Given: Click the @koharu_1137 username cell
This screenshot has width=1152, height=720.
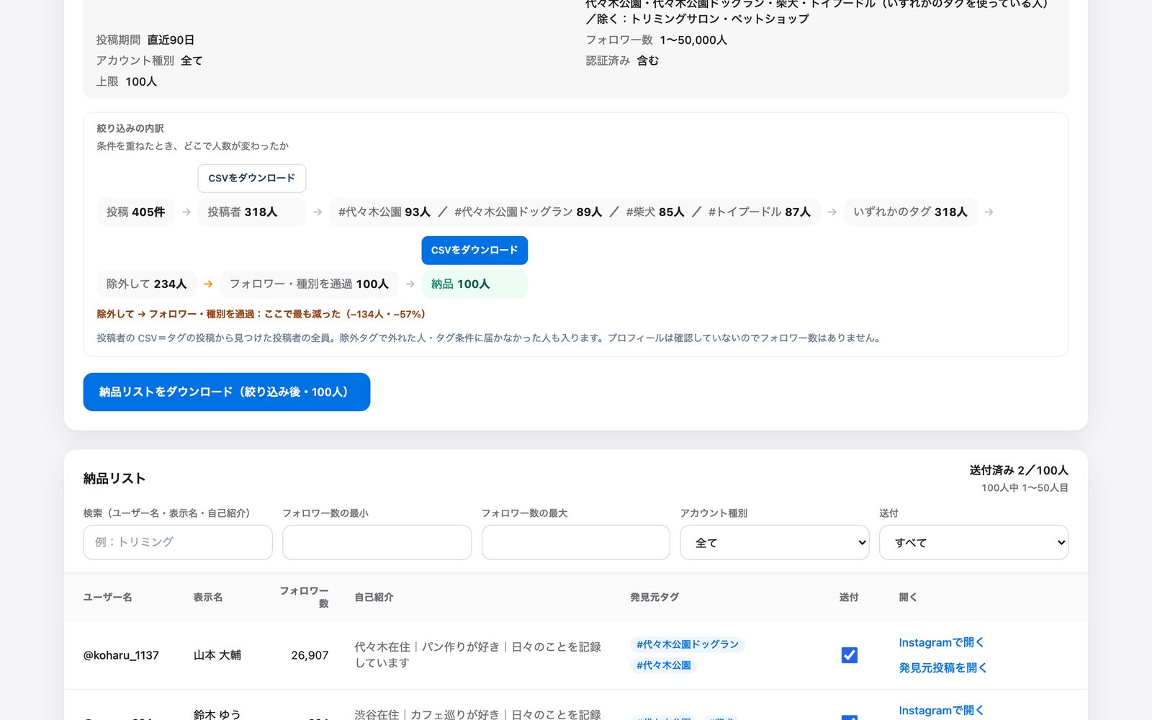Looking at the screenshot, I should (121, 655).
